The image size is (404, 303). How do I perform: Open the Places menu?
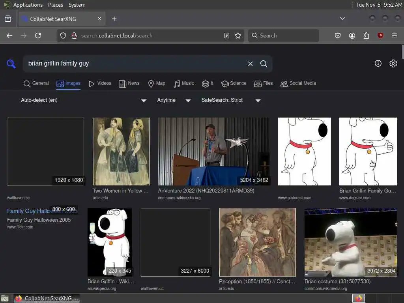(55, 5)
